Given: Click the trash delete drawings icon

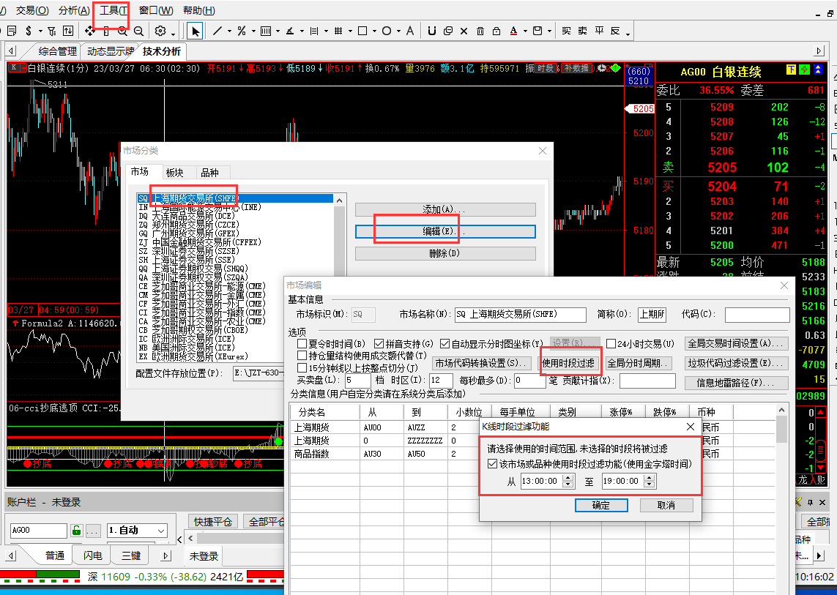Looking at the screenshot, I should (x=480, y=31).
